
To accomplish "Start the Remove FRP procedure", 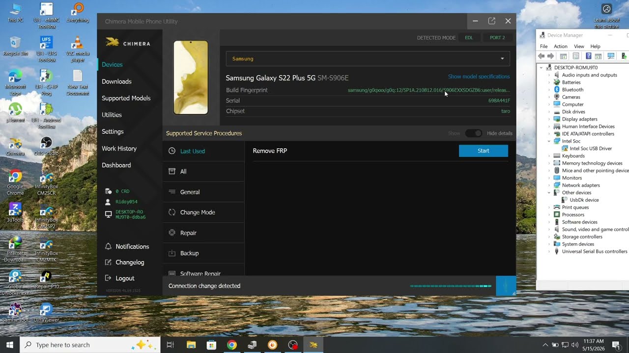I will [x=484, y=151].
